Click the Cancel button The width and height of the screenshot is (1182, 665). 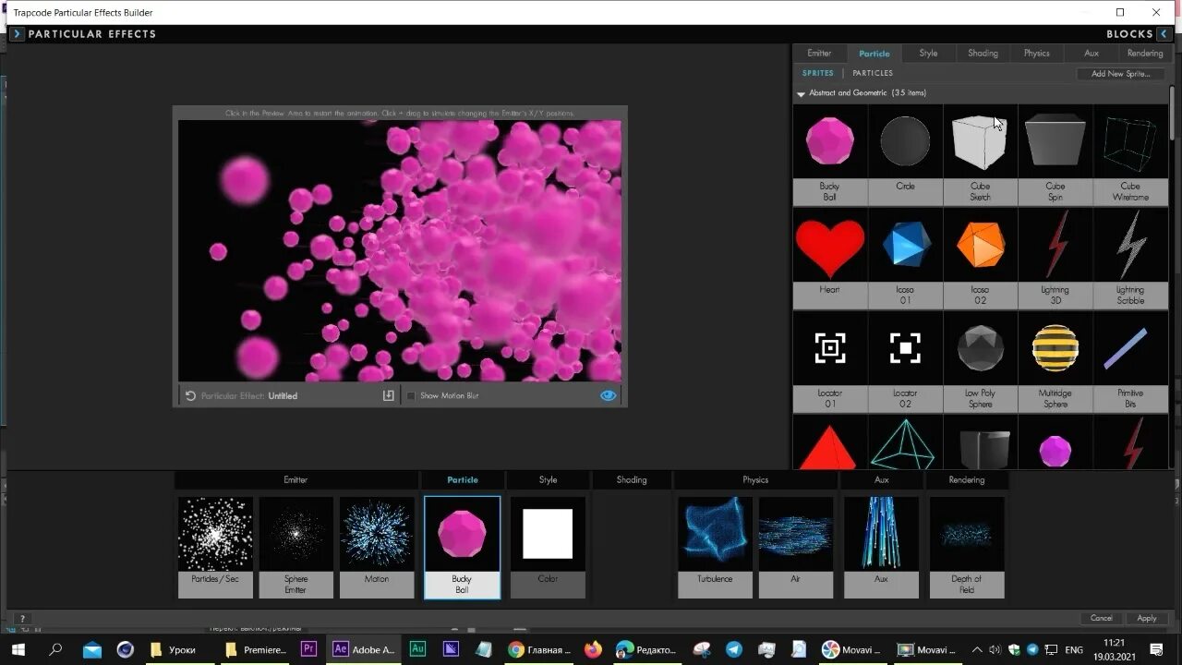[1102, 618]
